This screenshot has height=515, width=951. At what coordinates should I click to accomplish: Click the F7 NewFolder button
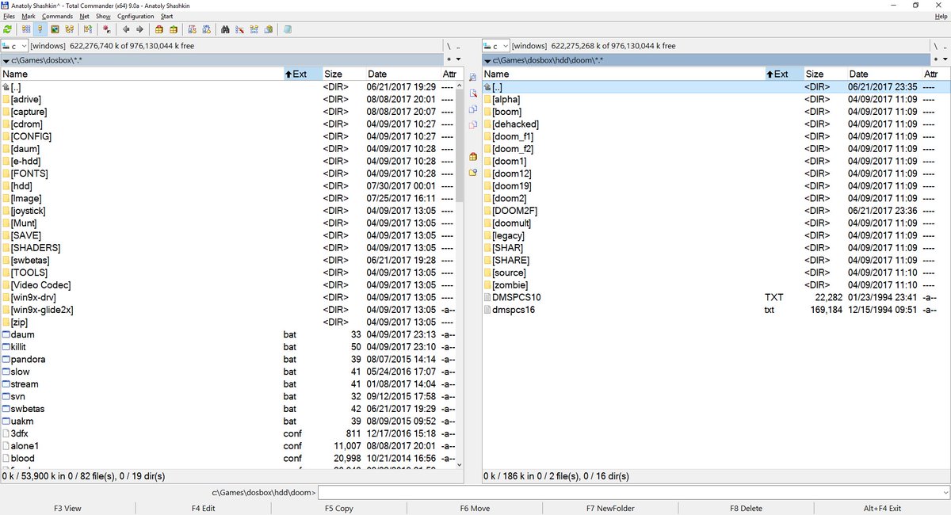click(610, 508)
